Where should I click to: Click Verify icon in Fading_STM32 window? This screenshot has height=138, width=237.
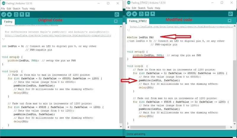coord(129,14)
